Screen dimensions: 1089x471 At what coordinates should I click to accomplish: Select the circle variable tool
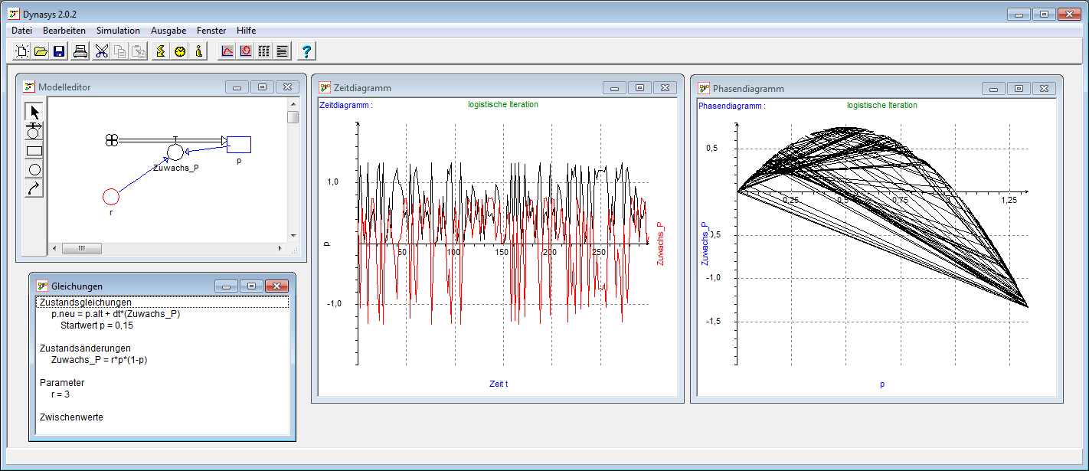(x=34, y=169)
